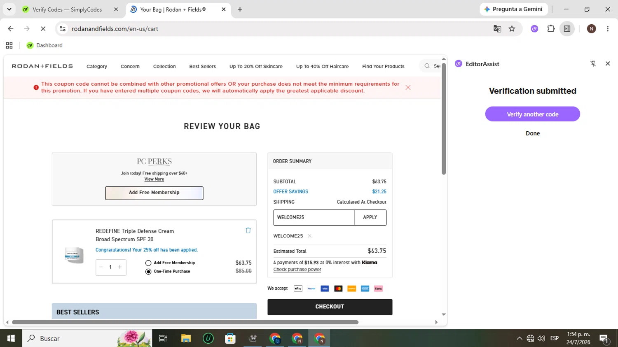Launch Microsoft Store from the taskbar
The image size is (618, 347).
(x=230, y=338)
